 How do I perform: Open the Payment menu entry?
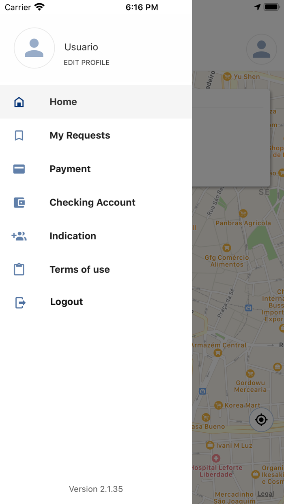click(96, 169)
